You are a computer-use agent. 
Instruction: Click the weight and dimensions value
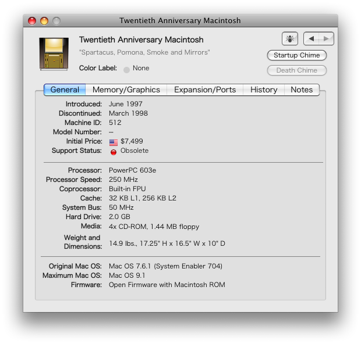pyautogui.click(x=167, y=243)
